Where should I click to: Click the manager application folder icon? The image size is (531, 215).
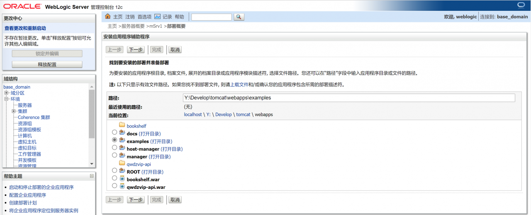pyautogui.click(x=122, y=156)
